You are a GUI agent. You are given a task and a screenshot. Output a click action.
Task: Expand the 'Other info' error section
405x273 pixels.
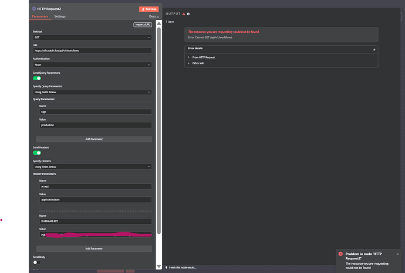198,63
